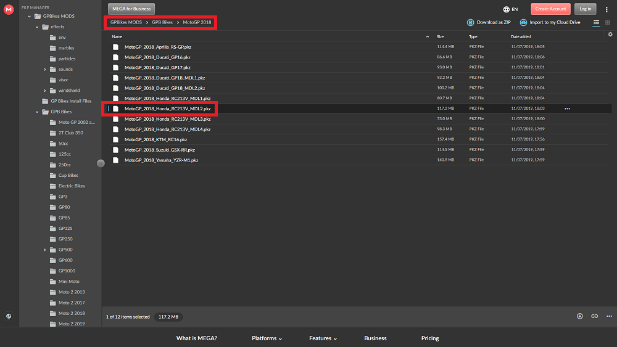The height and width of the screenshot is (347, 617).
Task: Click the get link icon in selection bar
Action: point(595,316)
